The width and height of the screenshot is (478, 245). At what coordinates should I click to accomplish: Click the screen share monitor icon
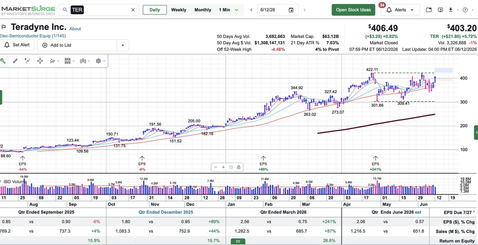coord(440,10)
